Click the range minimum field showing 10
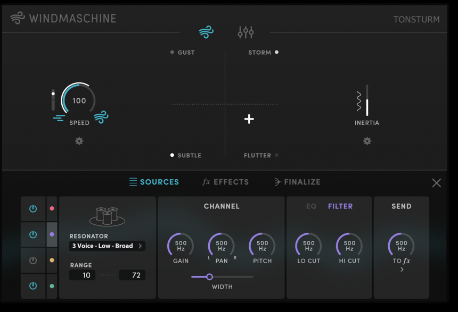The width and height of the screenshot is (458, 312). [x=82, y=275]
